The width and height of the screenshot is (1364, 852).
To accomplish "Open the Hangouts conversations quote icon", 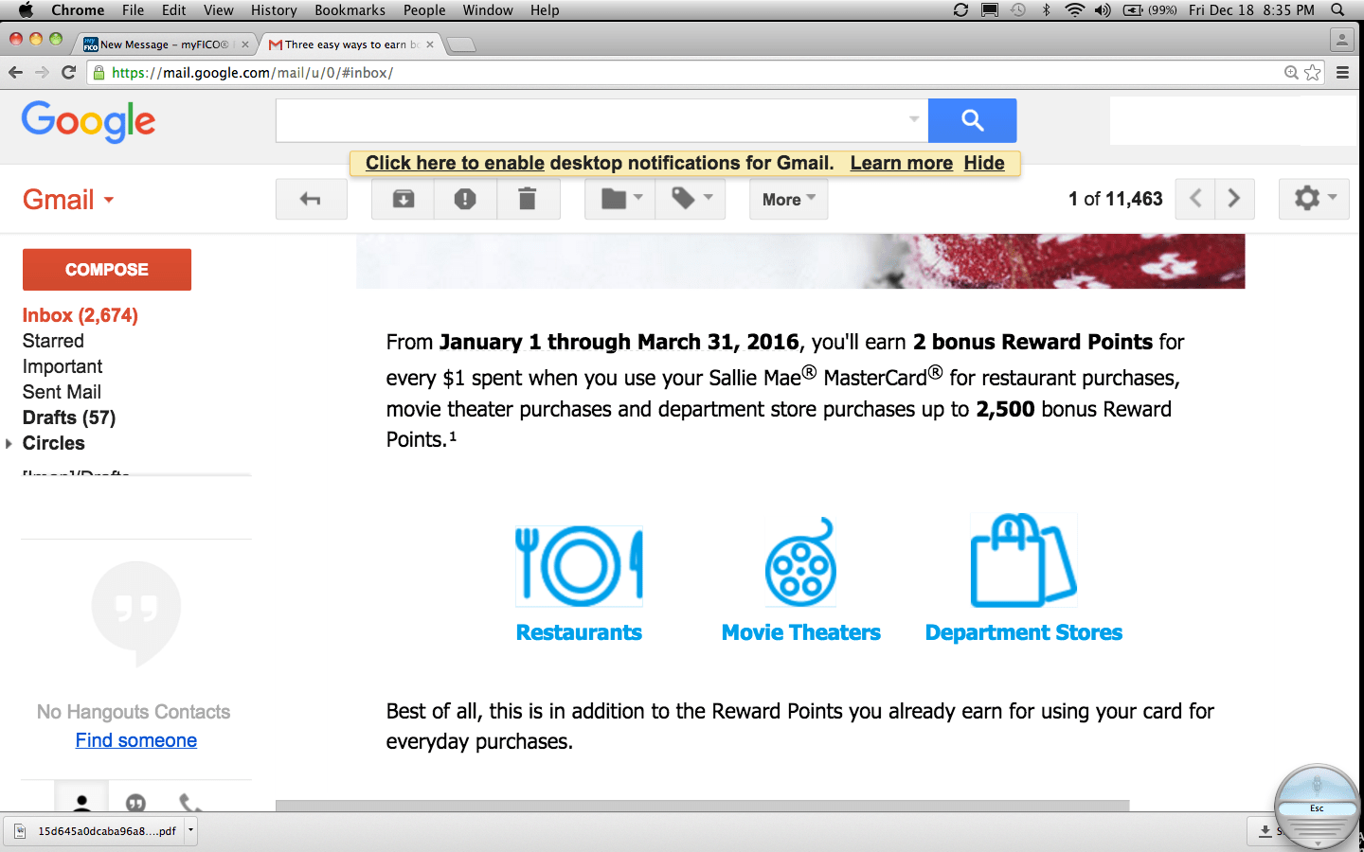I will pyautogui.click(x=135, y=803).
